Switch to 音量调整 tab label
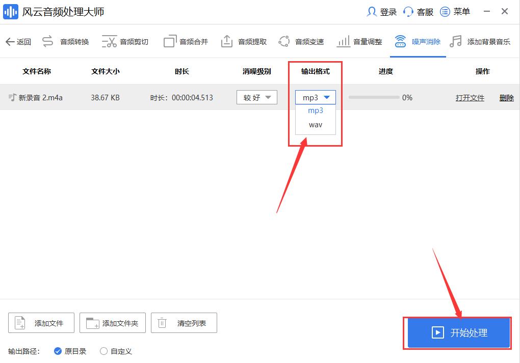The height and width of the screenshot is (363, 520). click(x=368, y=42)
